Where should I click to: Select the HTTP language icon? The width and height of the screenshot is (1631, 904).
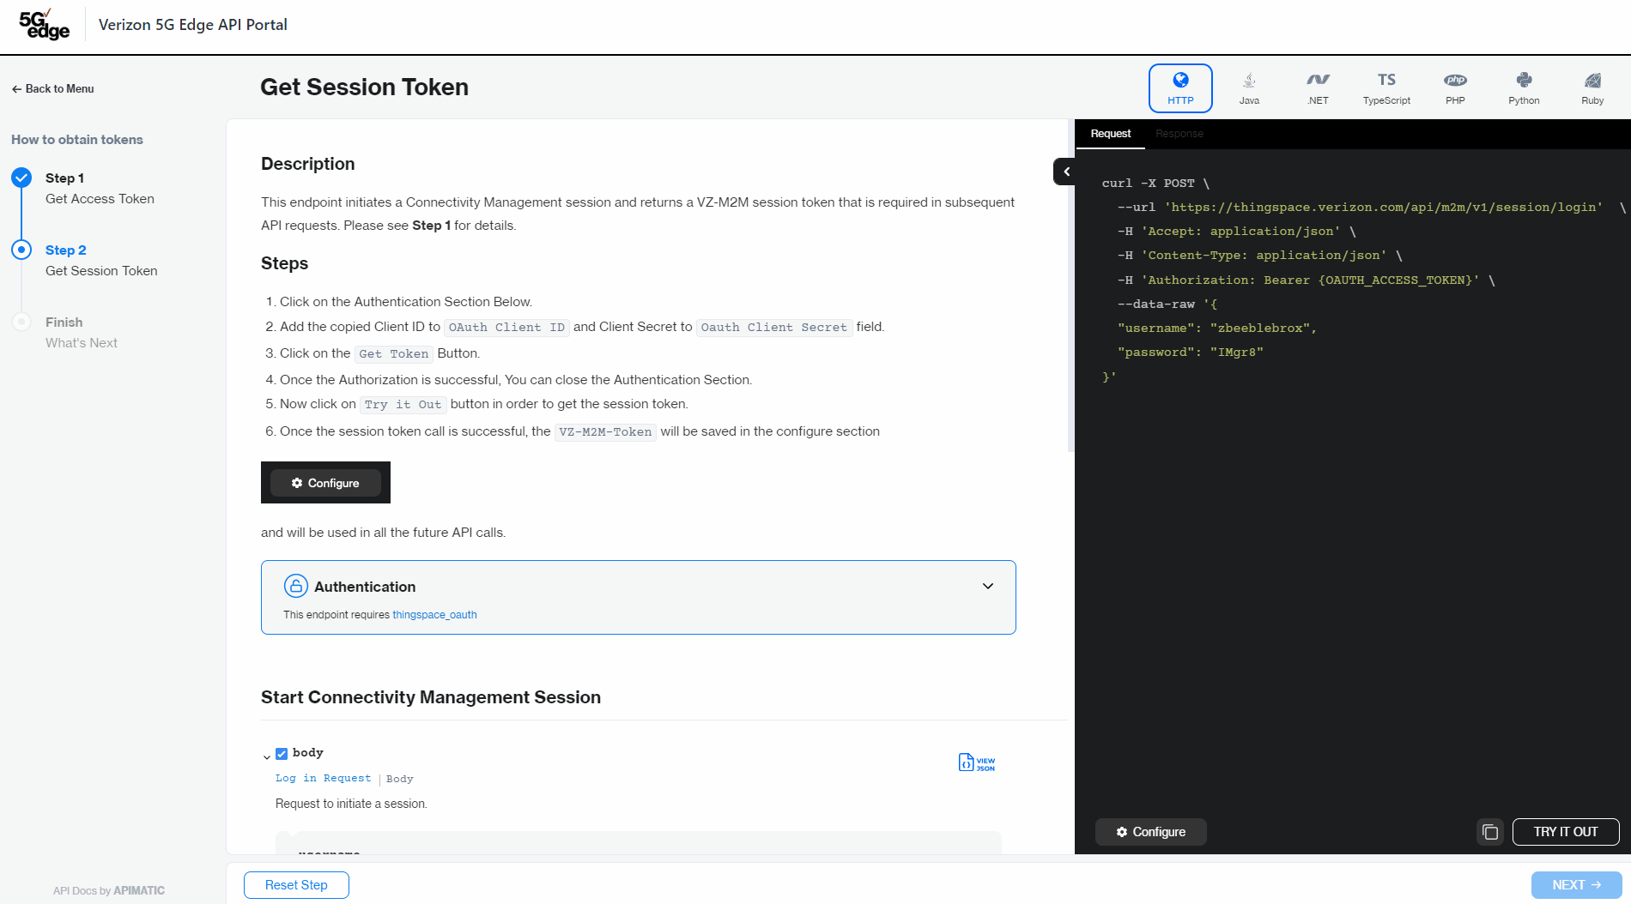point(1180,88)
